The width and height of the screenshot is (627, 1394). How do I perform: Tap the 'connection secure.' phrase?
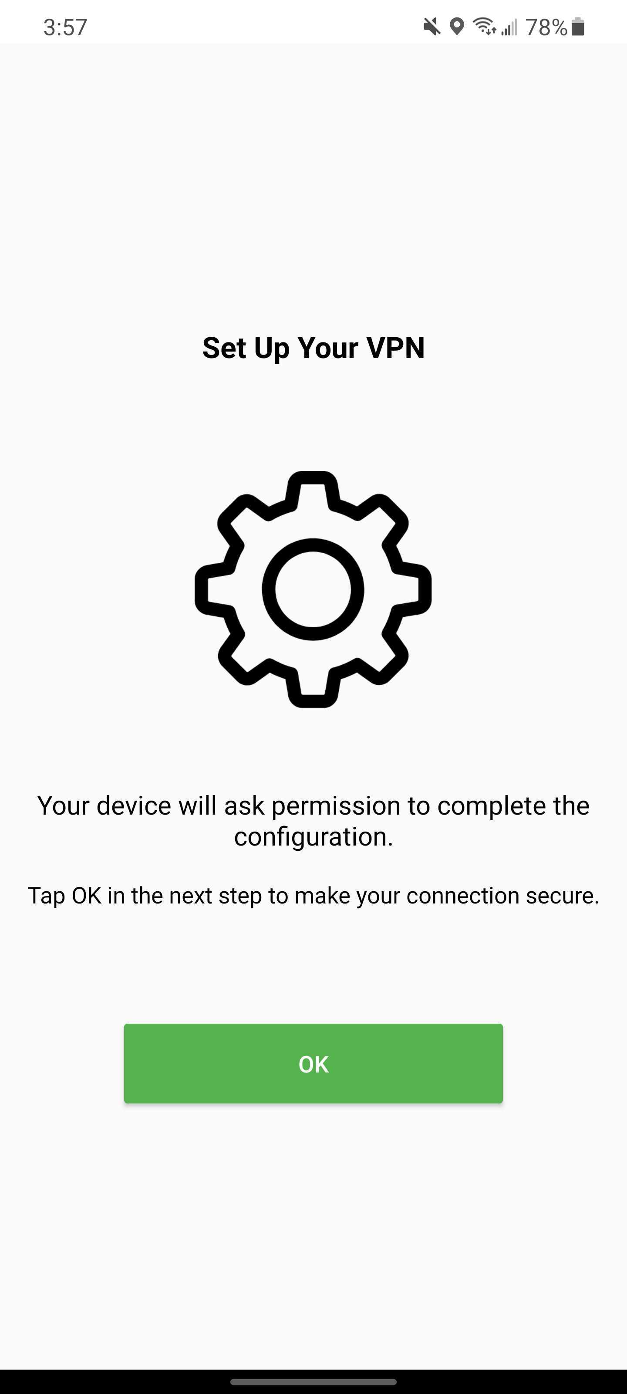point(502,896)
